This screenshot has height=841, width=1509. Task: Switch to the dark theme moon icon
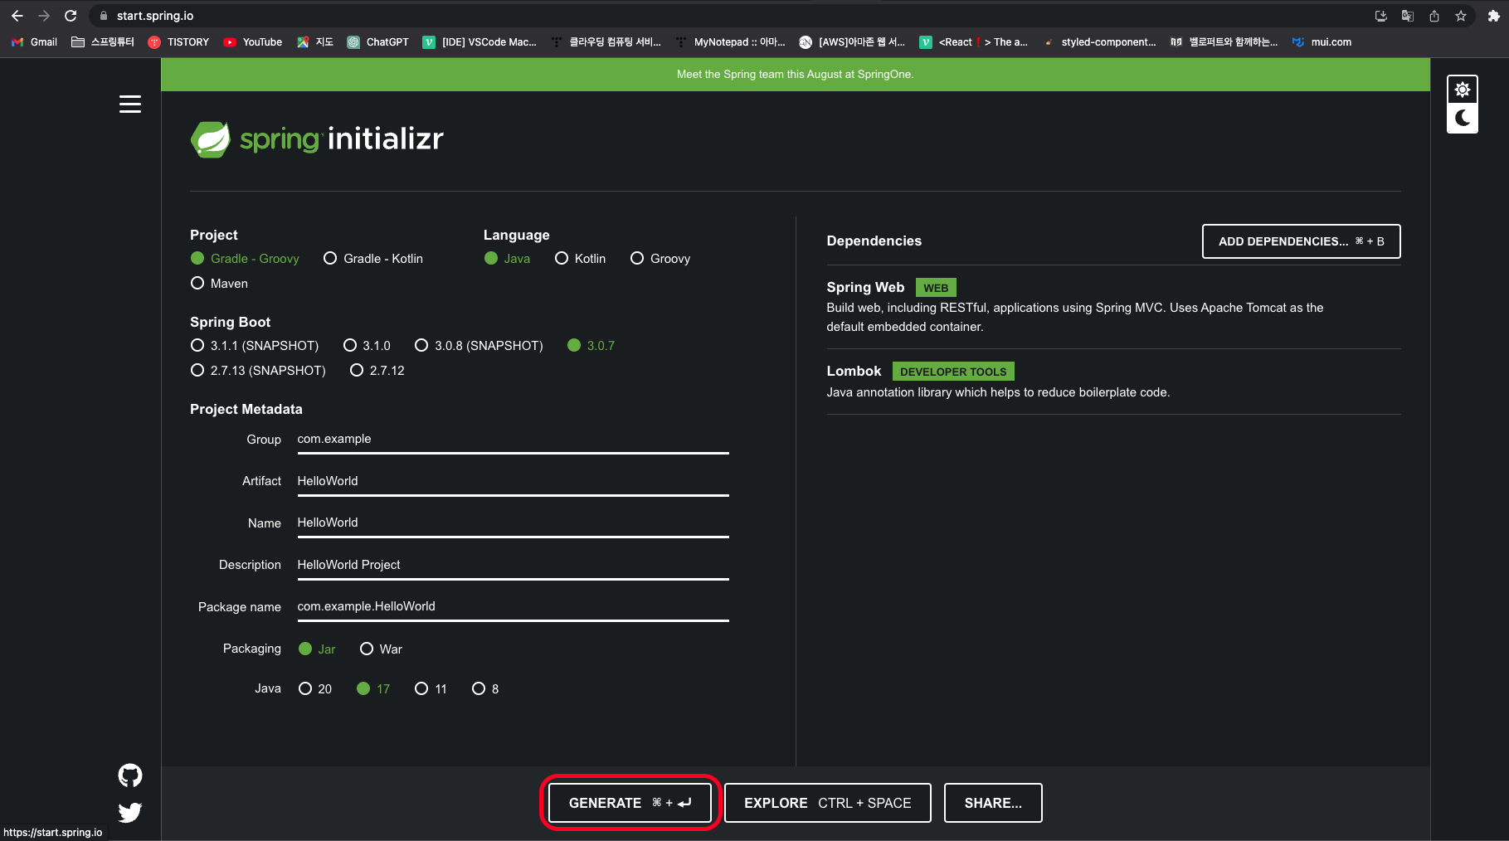pos(1463,118)
